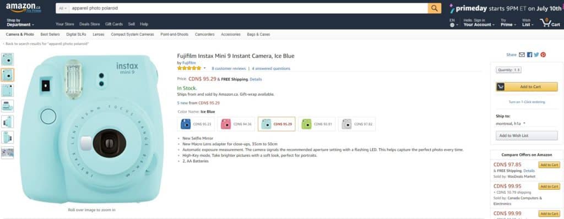Open the 8 customer reviews link
Viewport: 564px width, 219px height.
[x=229, y=68]
